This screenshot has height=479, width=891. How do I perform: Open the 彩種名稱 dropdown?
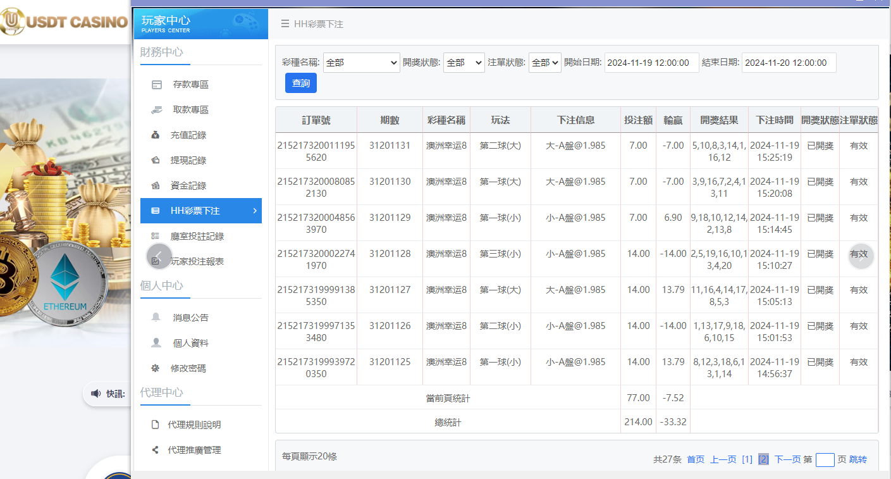click(361, 62)
